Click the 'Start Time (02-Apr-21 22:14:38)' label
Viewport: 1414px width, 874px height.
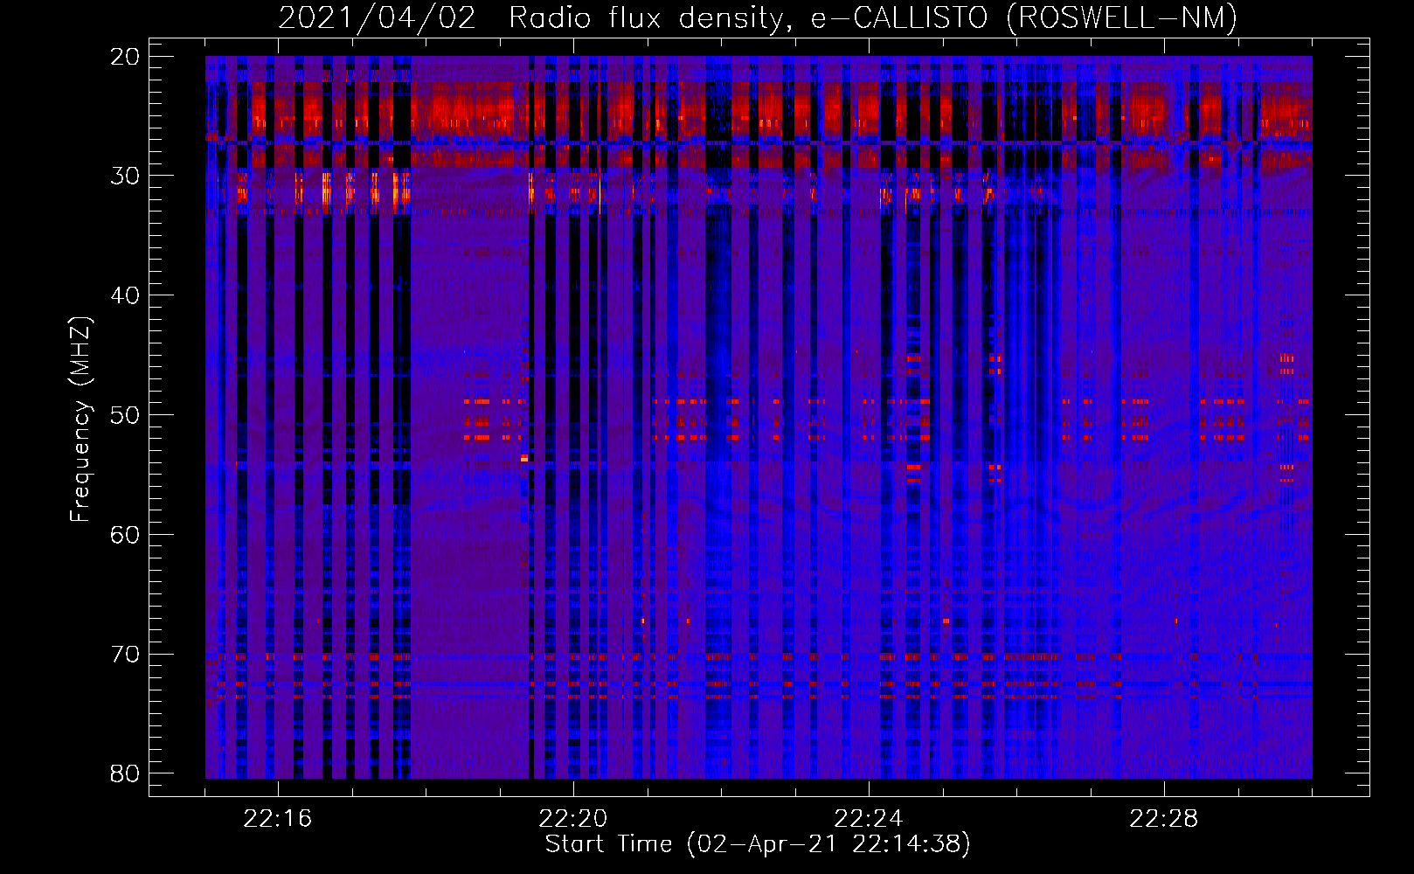758,844
